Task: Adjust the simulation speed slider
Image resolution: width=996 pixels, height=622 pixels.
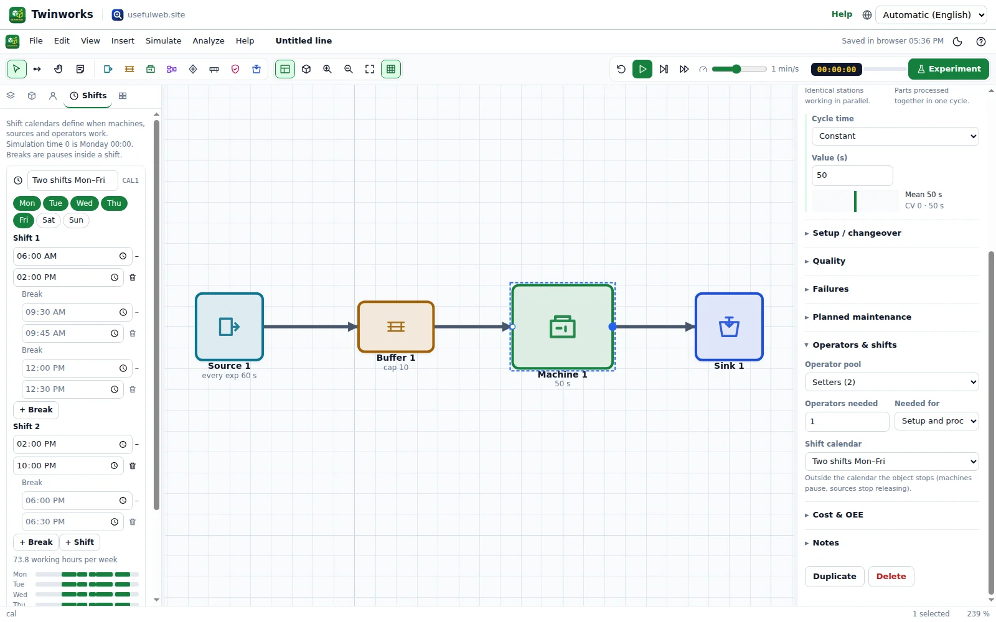Action: 740,69
